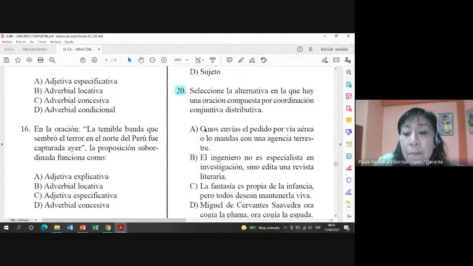The height and width of the screenshot is (266, 473).
Task: Save the PDF with the floppy disk icon
Action: tap(6, 60)
